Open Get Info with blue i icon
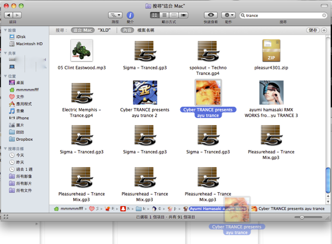The image size is (332, 244). coord(130,15)
